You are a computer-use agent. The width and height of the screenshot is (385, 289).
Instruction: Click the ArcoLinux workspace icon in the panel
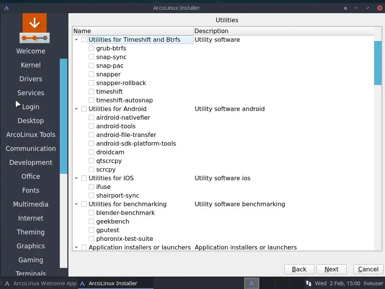[252, 283]
